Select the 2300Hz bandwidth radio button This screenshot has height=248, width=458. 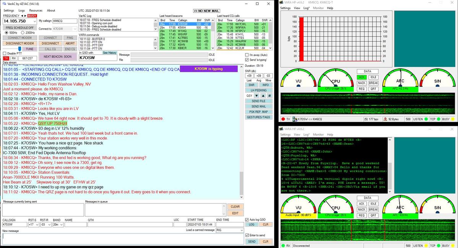pyautogui.click(x=23, y=33)
